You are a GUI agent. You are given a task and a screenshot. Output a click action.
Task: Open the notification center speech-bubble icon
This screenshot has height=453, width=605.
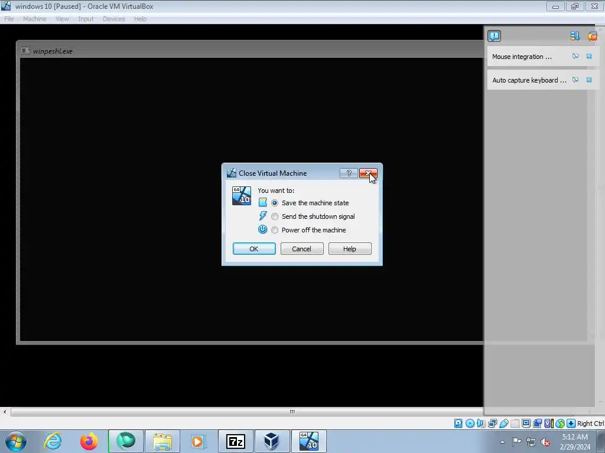[494, 36]
